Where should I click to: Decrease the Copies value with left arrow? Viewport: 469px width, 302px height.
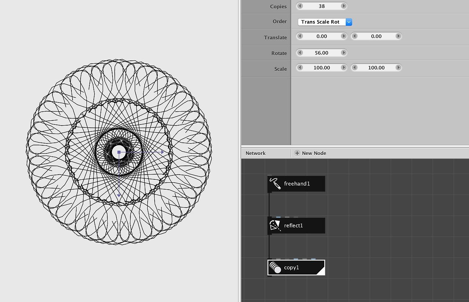coord(300,6)
